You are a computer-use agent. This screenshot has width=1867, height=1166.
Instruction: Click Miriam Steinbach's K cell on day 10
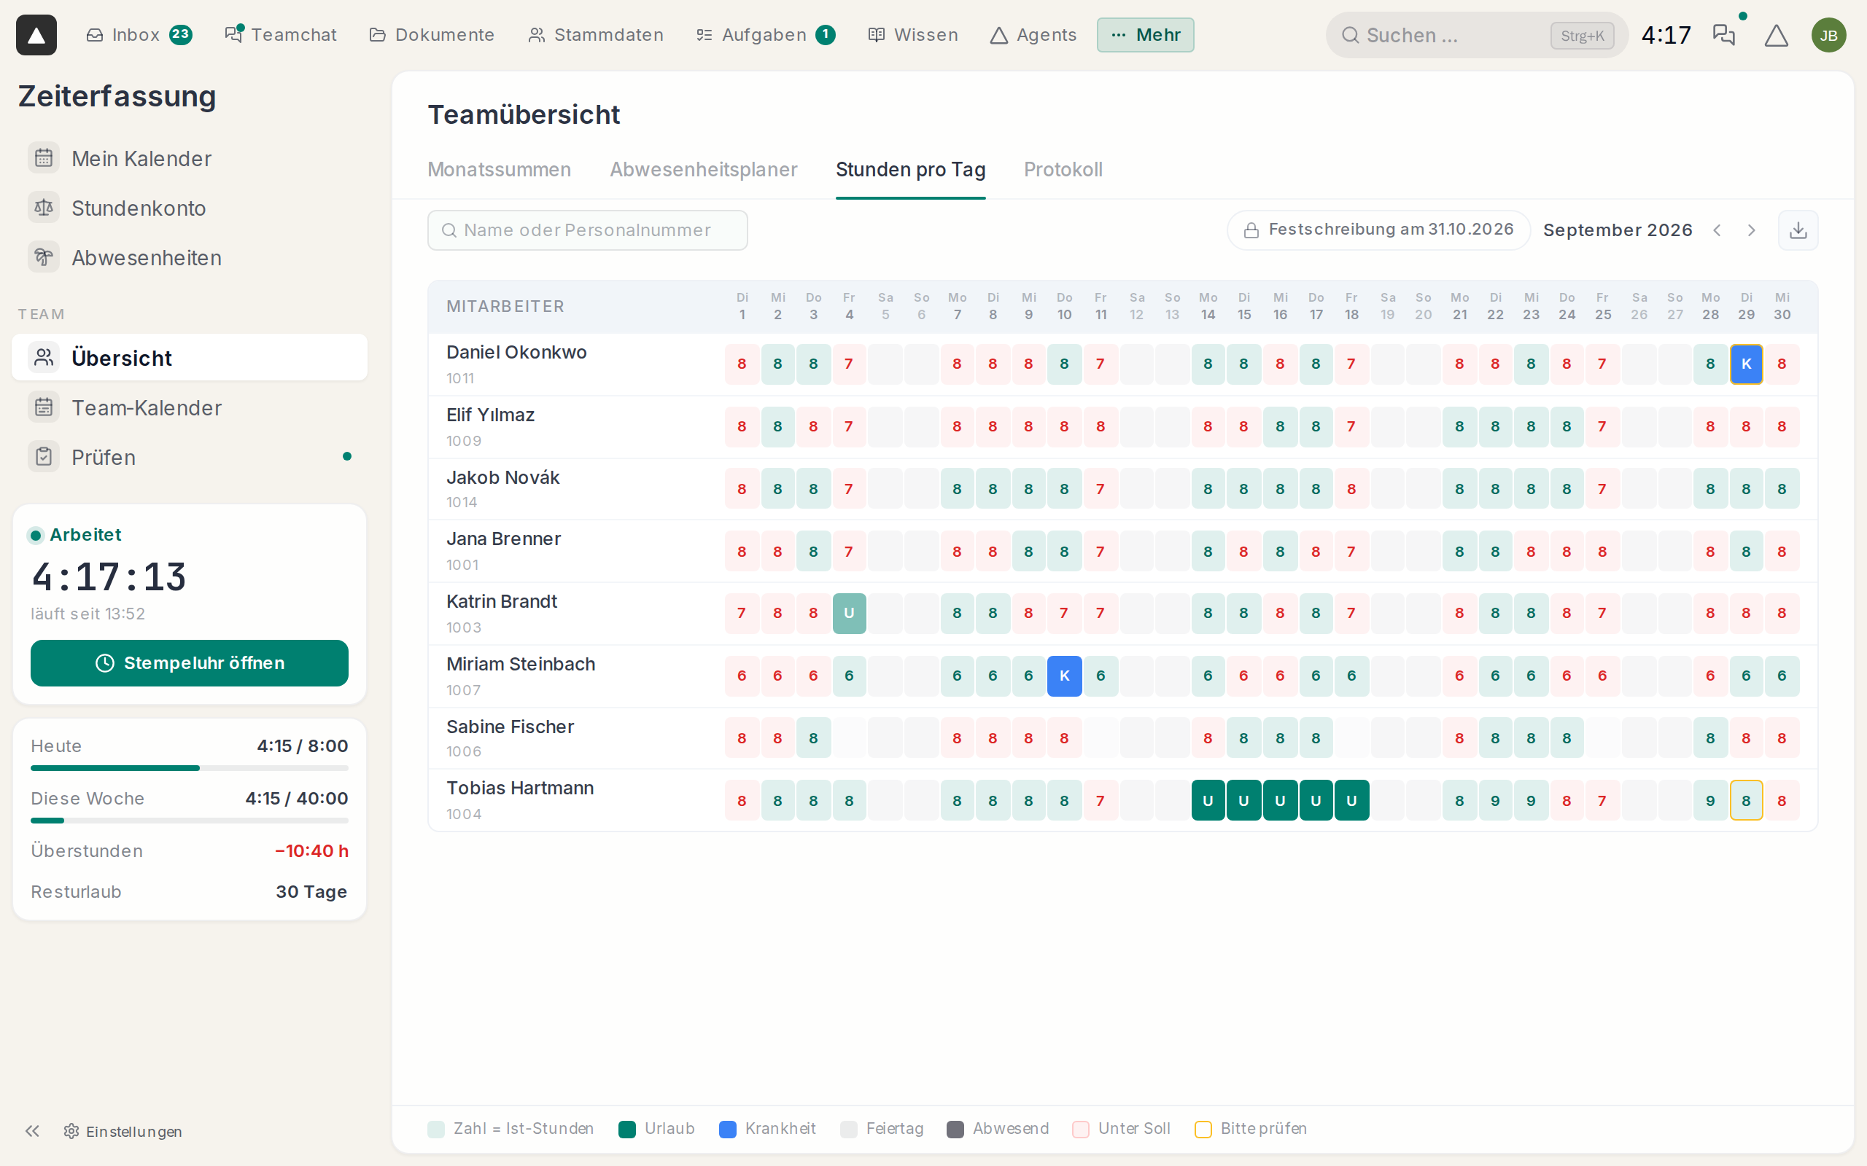(x=1064, y=676)
